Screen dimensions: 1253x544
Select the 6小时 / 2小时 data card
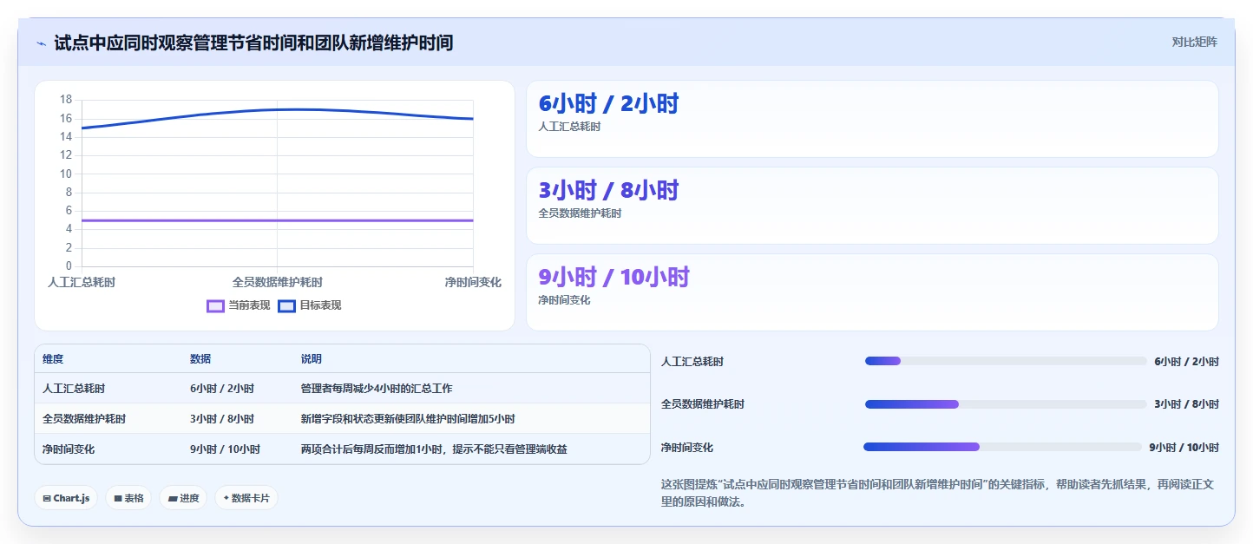coord(872,119)
